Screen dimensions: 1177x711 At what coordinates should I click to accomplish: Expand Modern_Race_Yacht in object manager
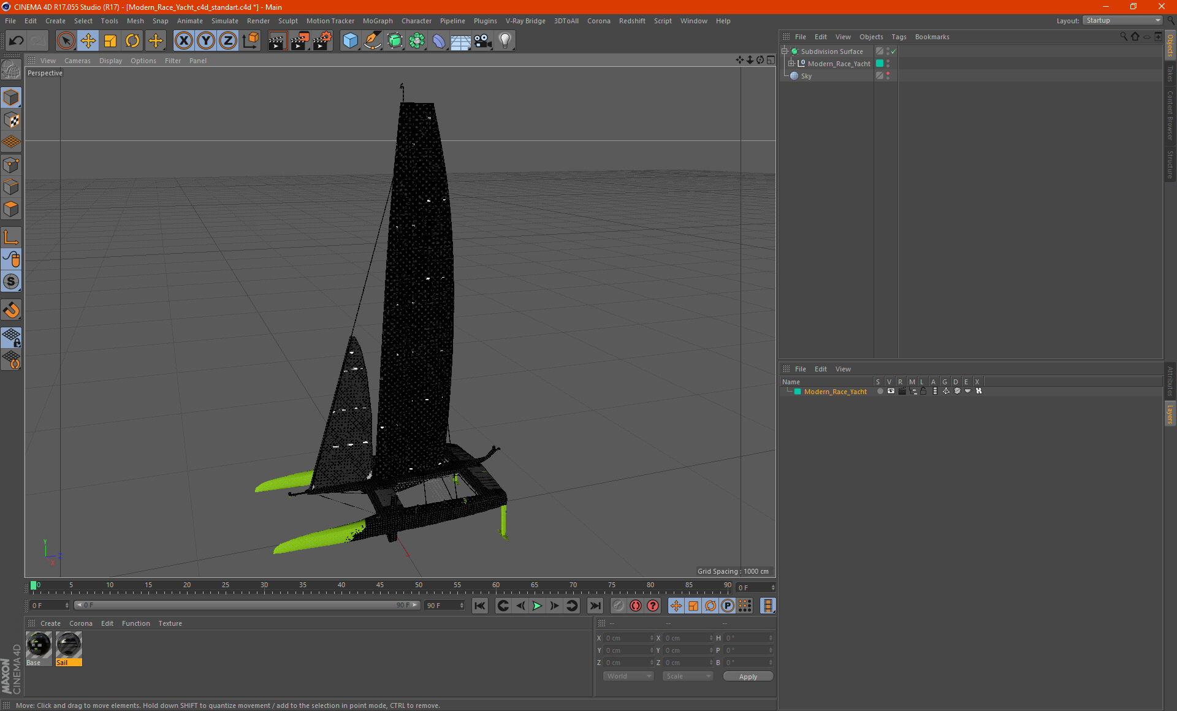point(791,64)
